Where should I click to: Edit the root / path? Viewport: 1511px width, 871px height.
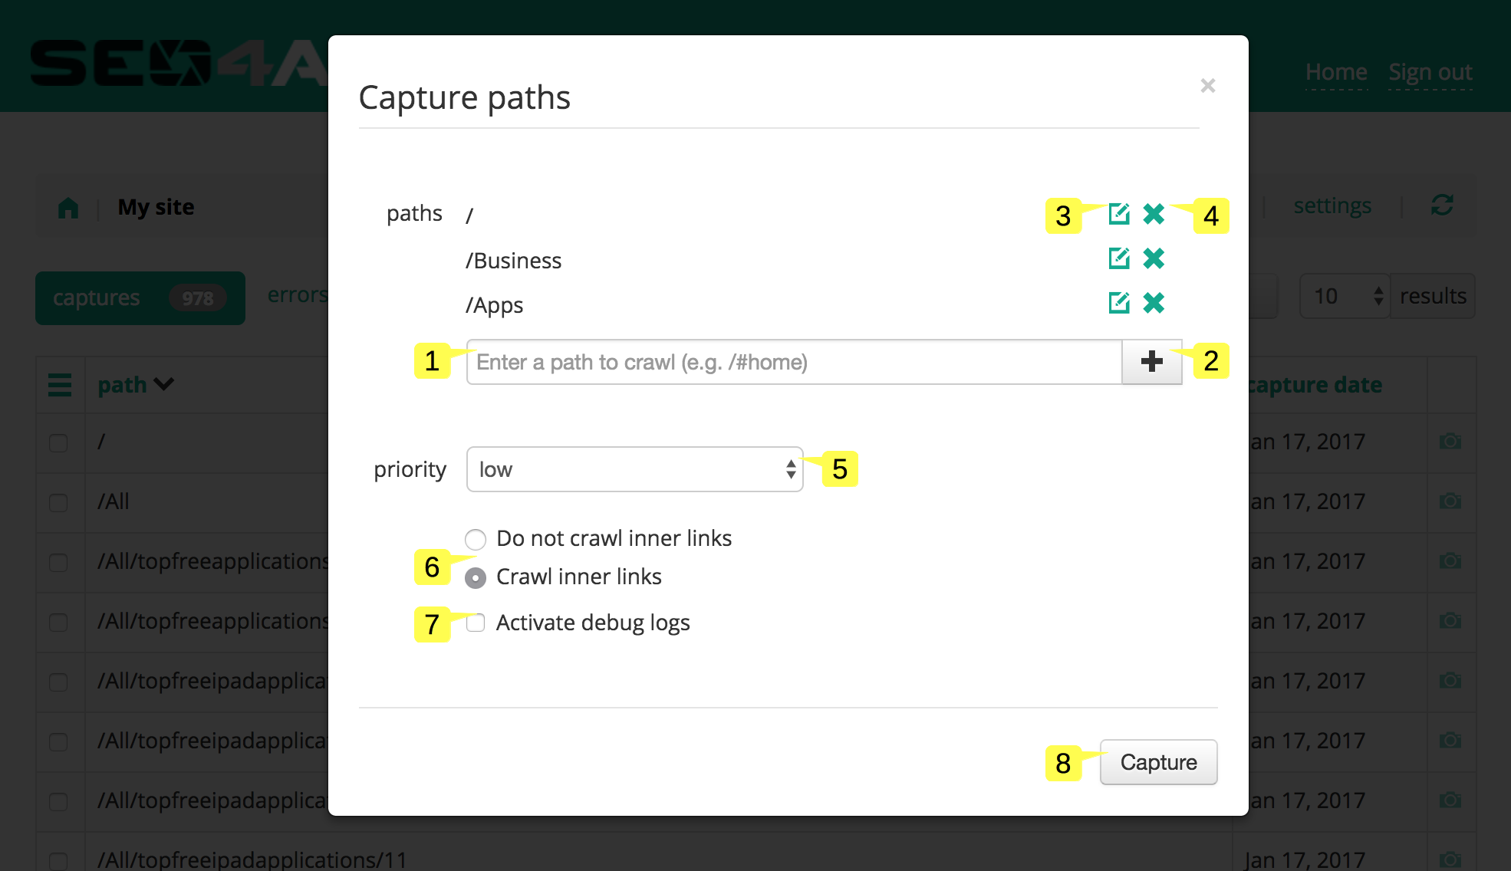(1119, 215)
